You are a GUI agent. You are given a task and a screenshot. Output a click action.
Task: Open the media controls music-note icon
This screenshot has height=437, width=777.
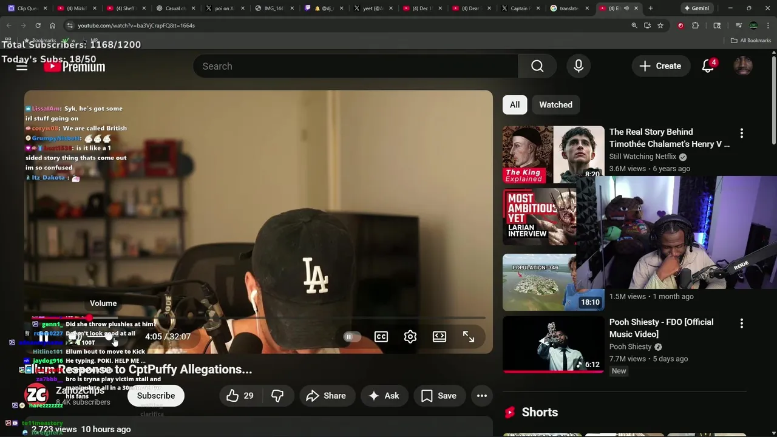click(x=739, y=25)
